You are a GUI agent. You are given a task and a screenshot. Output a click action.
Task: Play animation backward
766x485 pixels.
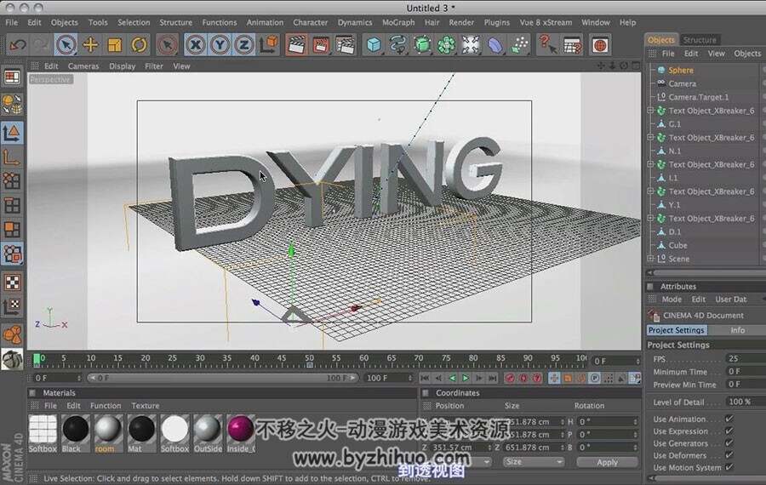(x=452, y=378)
